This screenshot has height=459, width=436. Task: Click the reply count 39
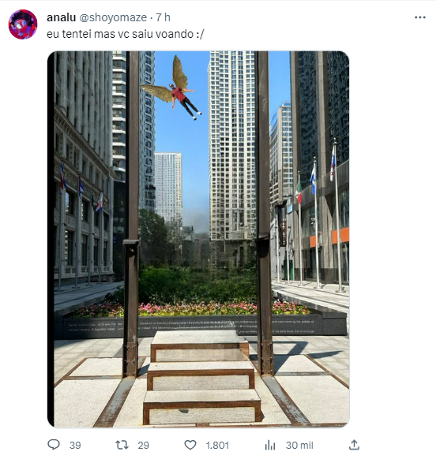click(x=75, y=446)
